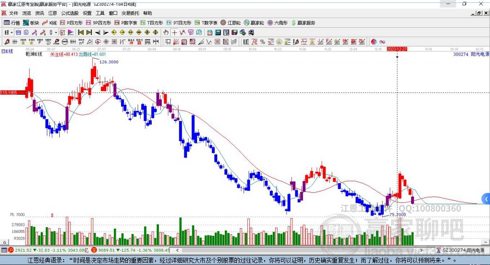Click the blue infinity symbol icon
This screenshot has height=265, width=490.
tap(382, 42)
